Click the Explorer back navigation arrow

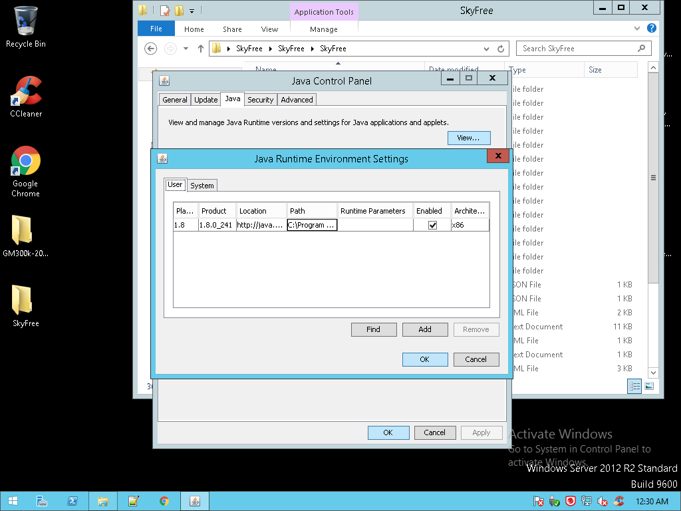click(150, 48)
